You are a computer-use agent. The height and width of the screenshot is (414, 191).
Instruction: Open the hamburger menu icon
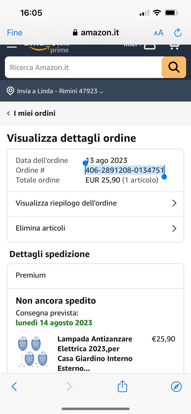pyautogui.click(x=12, y=46)
